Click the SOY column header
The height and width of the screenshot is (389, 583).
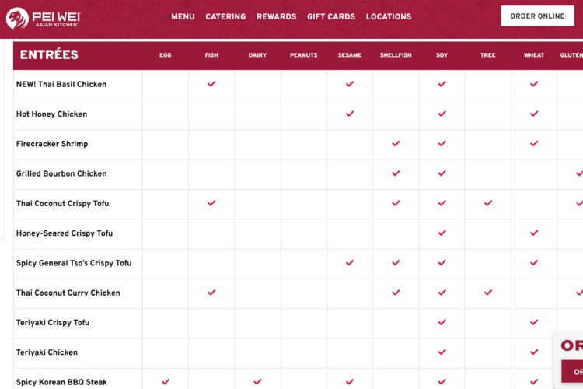tap(442, 55)
